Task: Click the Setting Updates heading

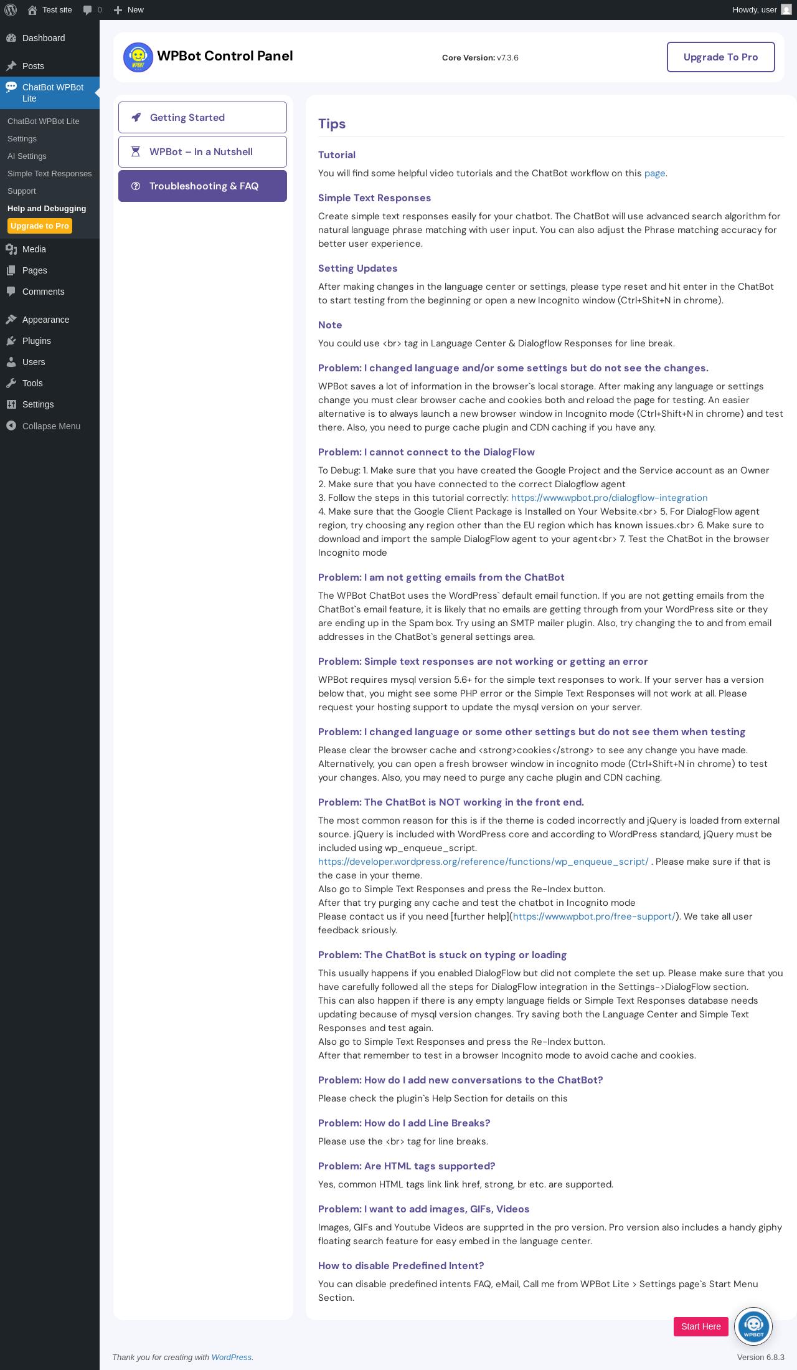Action: click(x=357, y=269)
